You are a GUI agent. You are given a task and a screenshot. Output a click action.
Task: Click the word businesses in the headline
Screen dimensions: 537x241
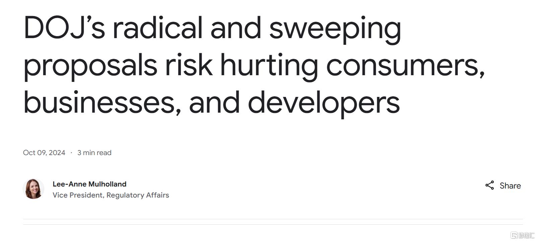pos(99,102)
